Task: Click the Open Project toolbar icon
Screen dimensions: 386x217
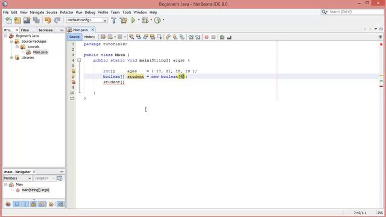Action: [x=27, y=20]
